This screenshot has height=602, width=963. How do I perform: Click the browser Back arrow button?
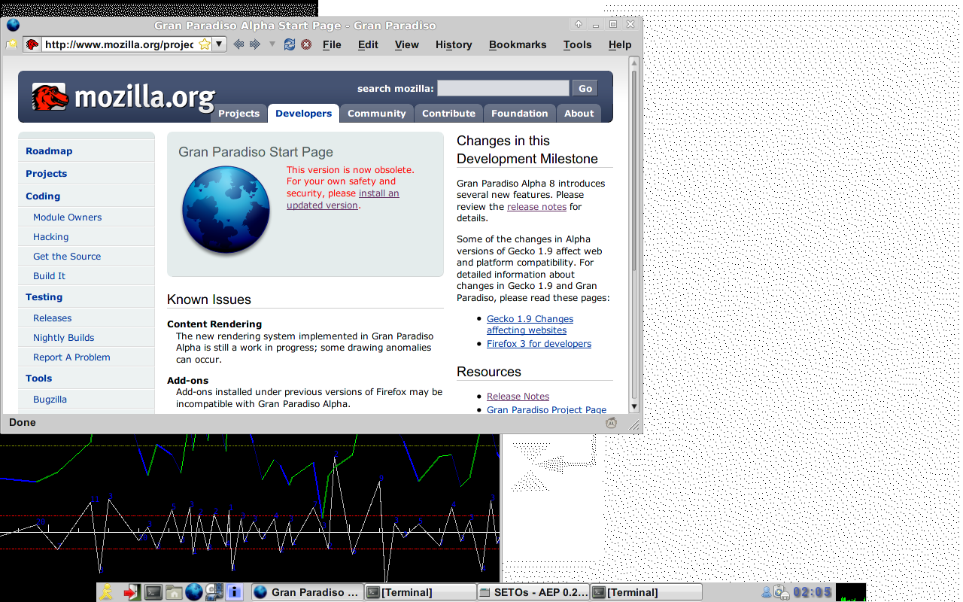pos(238,44)
